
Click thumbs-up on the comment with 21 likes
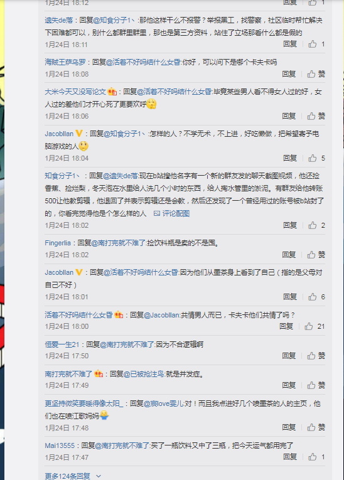pos(314,326)
